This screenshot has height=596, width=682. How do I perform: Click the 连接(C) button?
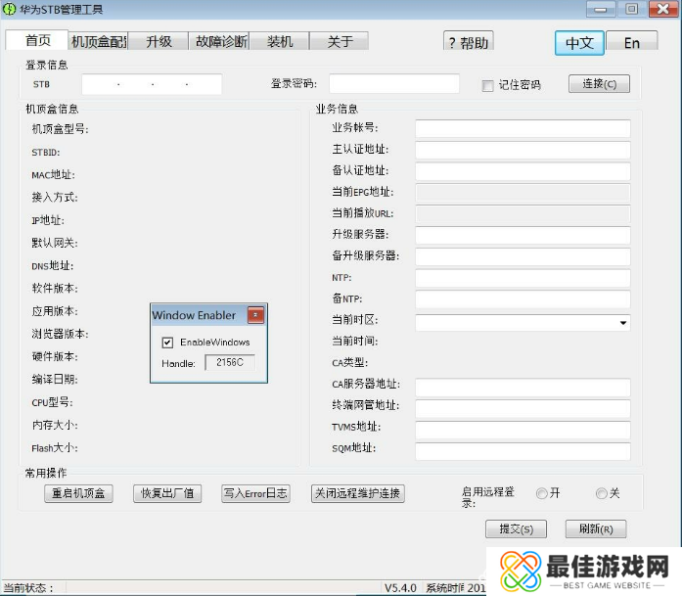pos(599,84)
